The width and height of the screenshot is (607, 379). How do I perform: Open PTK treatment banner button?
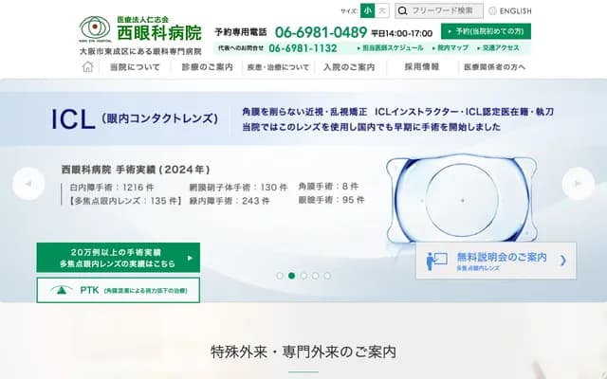119,290
